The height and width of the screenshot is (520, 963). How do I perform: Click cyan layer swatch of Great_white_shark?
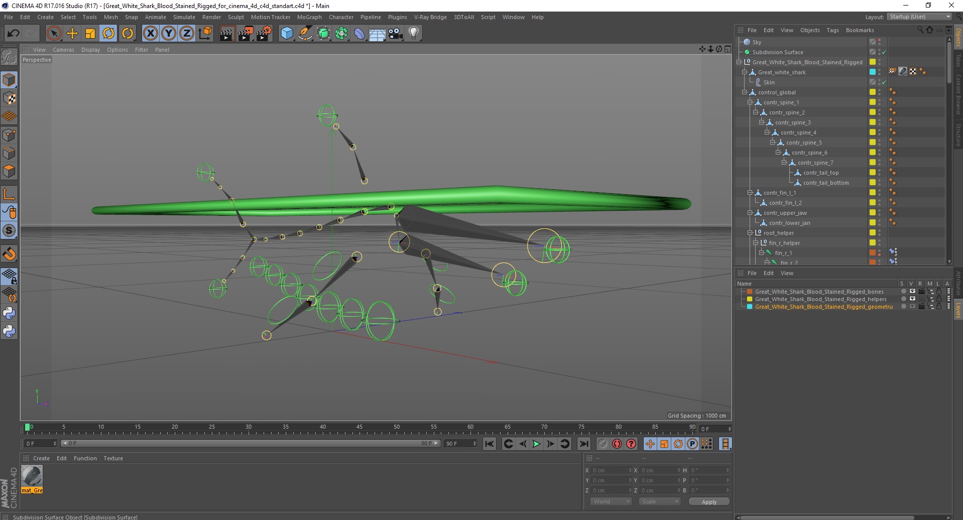(x=873, y=72)
